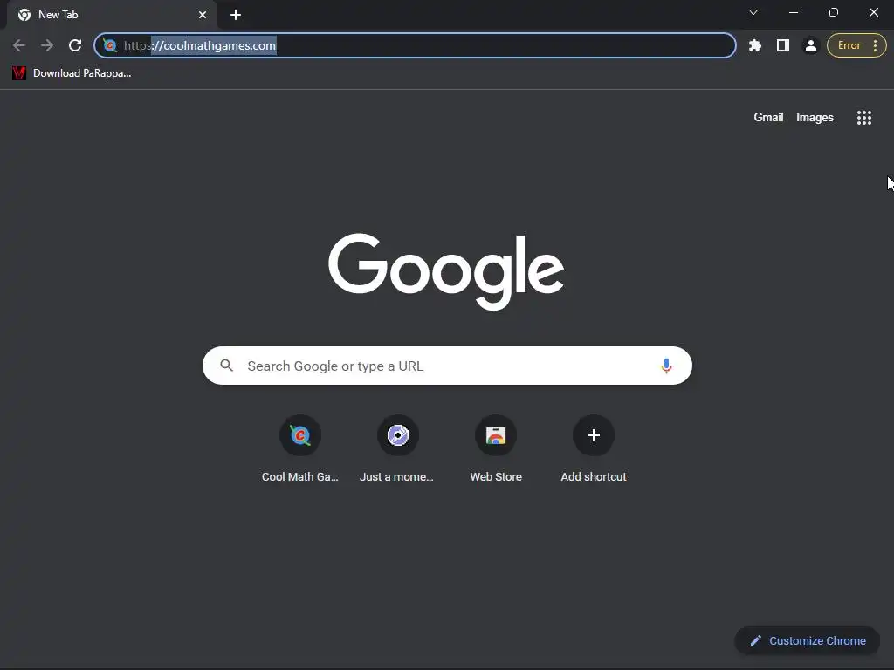Click the magnifier icon in search box

pyautogui.click(x=227, y=366)
